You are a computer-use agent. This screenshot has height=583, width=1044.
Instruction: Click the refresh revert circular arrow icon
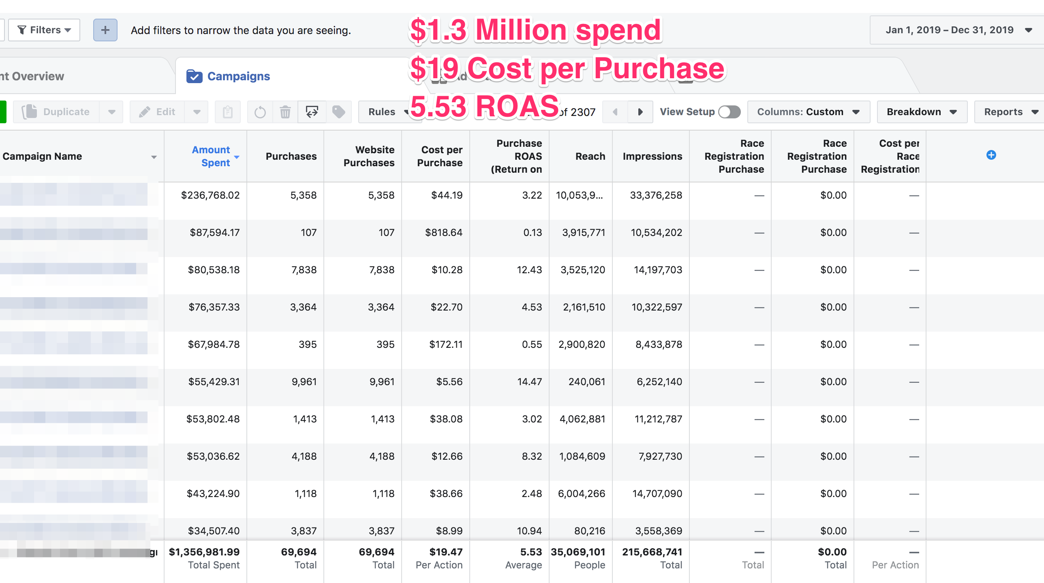pos(260,112)
